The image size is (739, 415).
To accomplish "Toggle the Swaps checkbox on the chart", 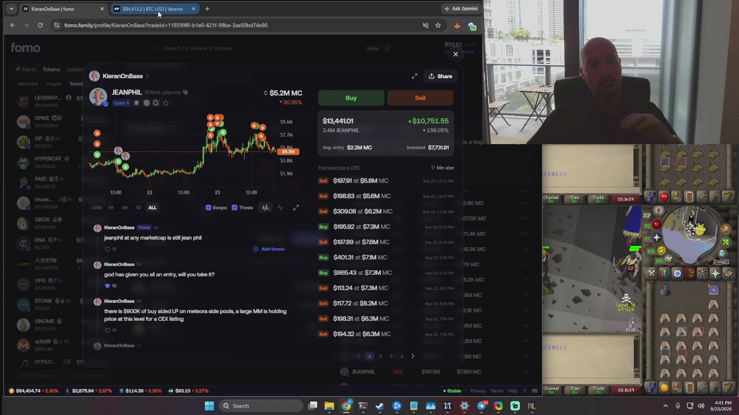I will pos(209,207).
